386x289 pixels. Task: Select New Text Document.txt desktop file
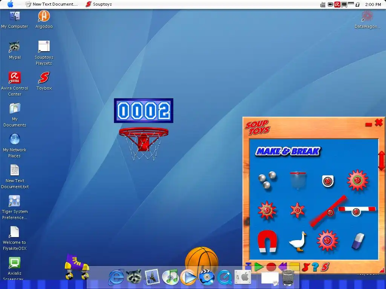pos(15,176)
